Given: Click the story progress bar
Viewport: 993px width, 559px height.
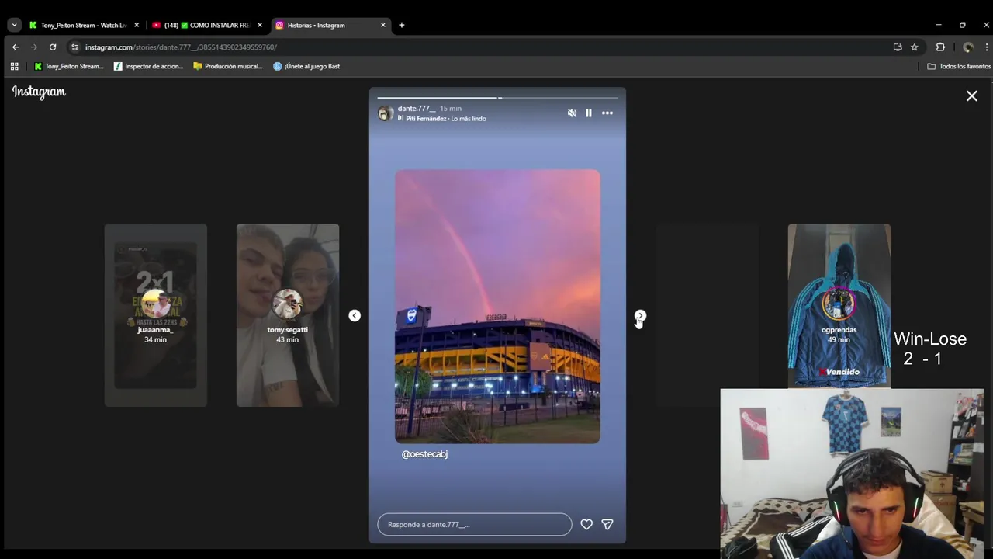Looking at the screenshot, I should (497, 98).
